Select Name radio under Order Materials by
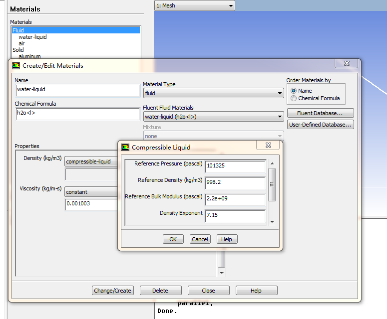 click(x=294, y=91)
